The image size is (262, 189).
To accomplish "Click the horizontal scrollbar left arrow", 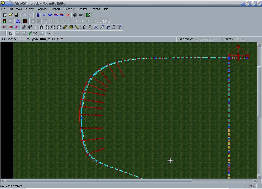I will pos(3,181).
